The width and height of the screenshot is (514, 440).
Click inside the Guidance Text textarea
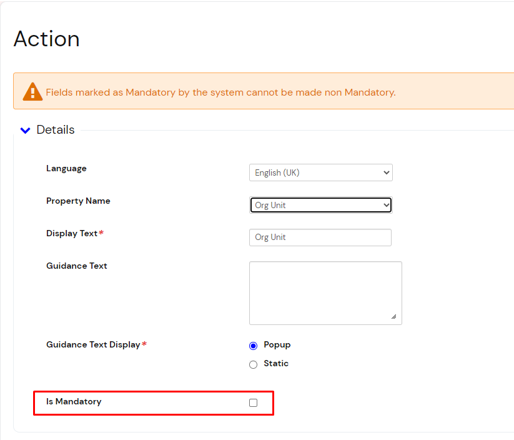325,292
